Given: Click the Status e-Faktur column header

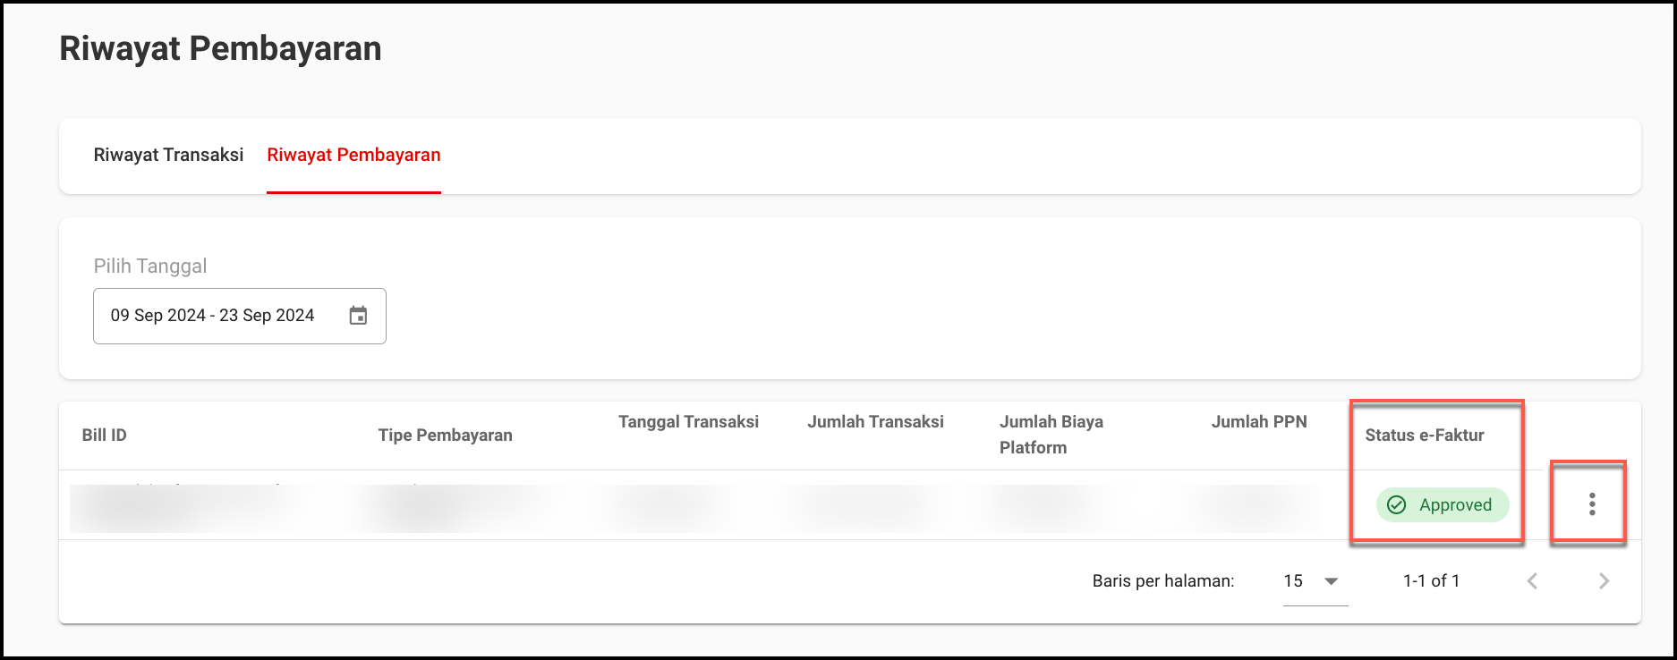Looking at the screenshot, I should (1424, 436).
